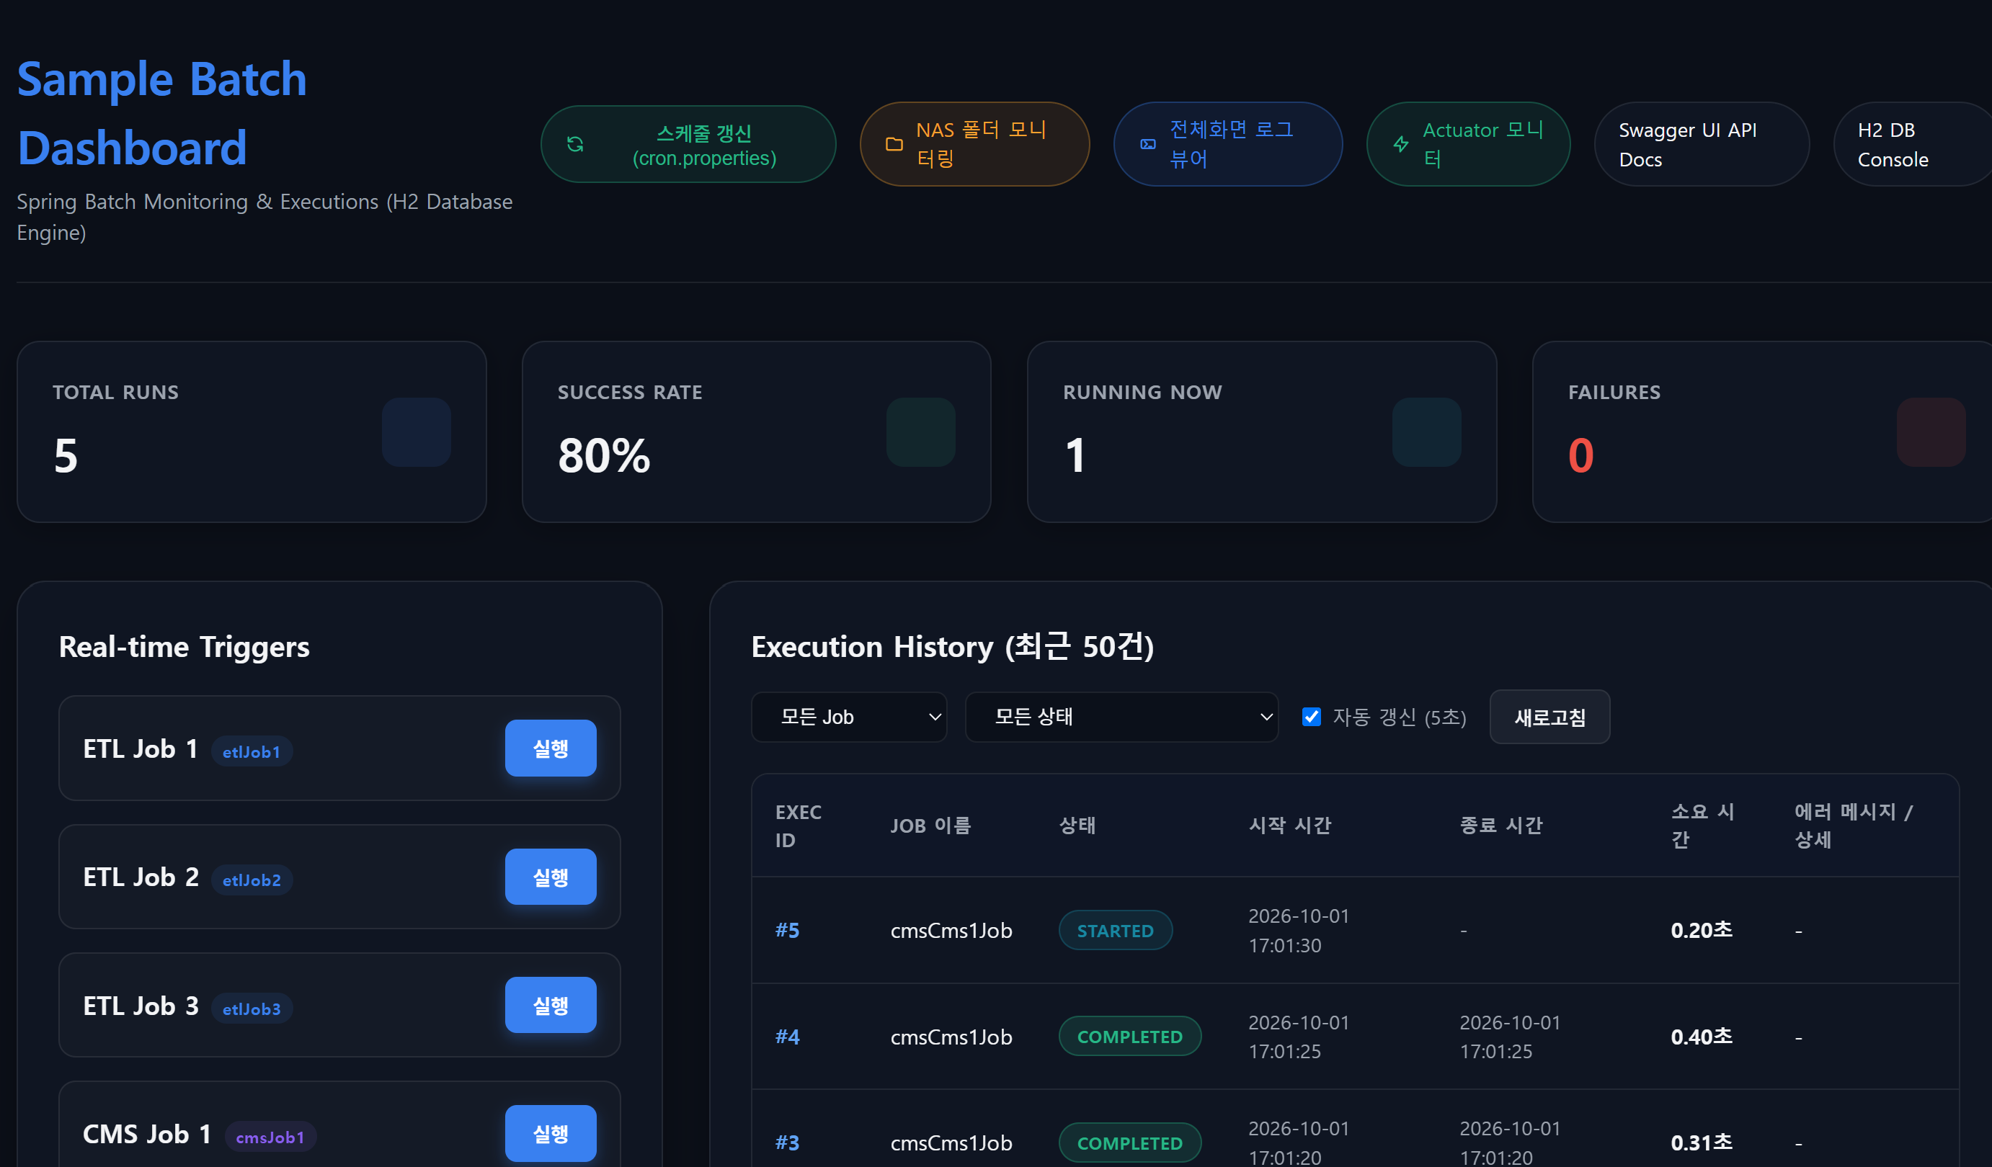
Task: Click the terminal icon for fullscreen log viewer
Action: coord(1148,144)
